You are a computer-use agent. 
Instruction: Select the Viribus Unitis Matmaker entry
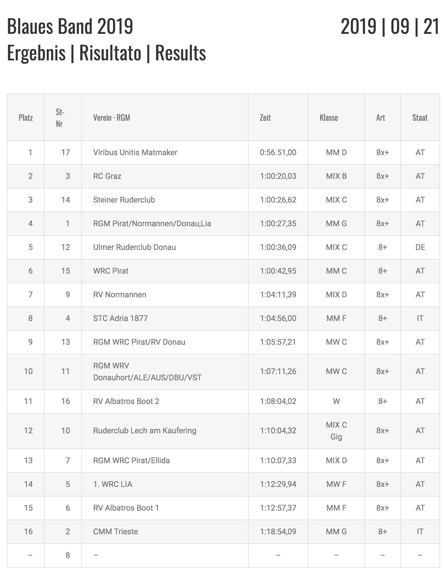135,153
